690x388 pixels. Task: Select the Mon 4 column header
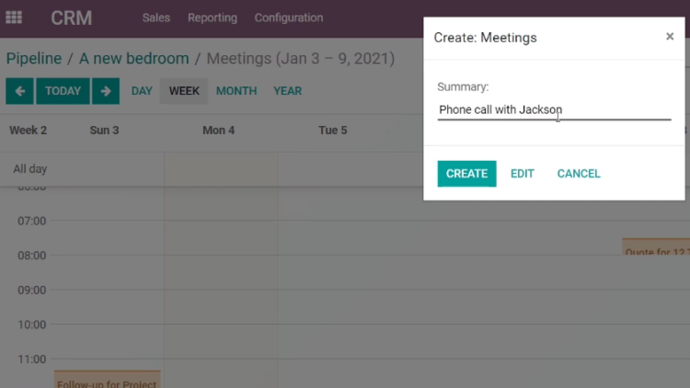pyautogui.click(x=219, y=131)
